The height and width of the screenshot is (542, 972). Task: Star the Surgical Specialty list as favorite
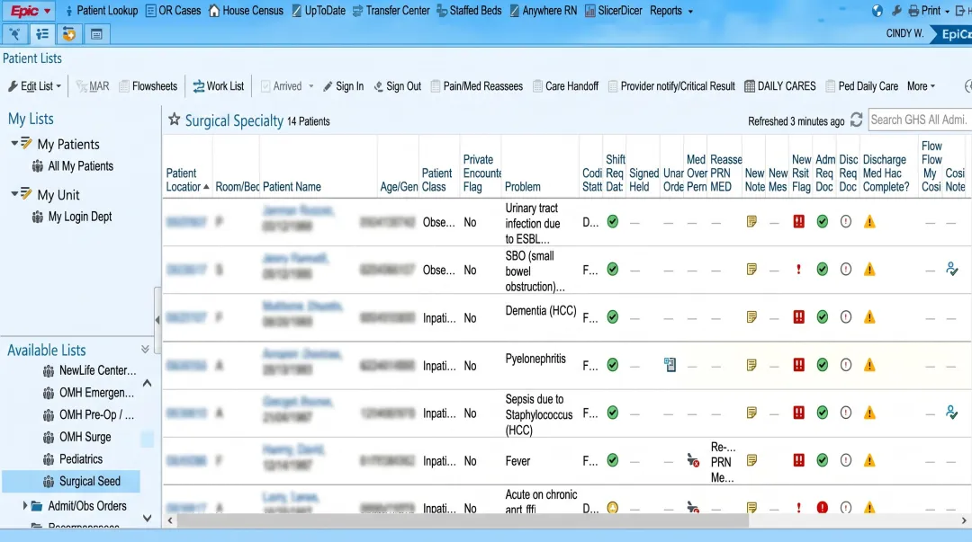pyautogui.click(x=175, y=120)
